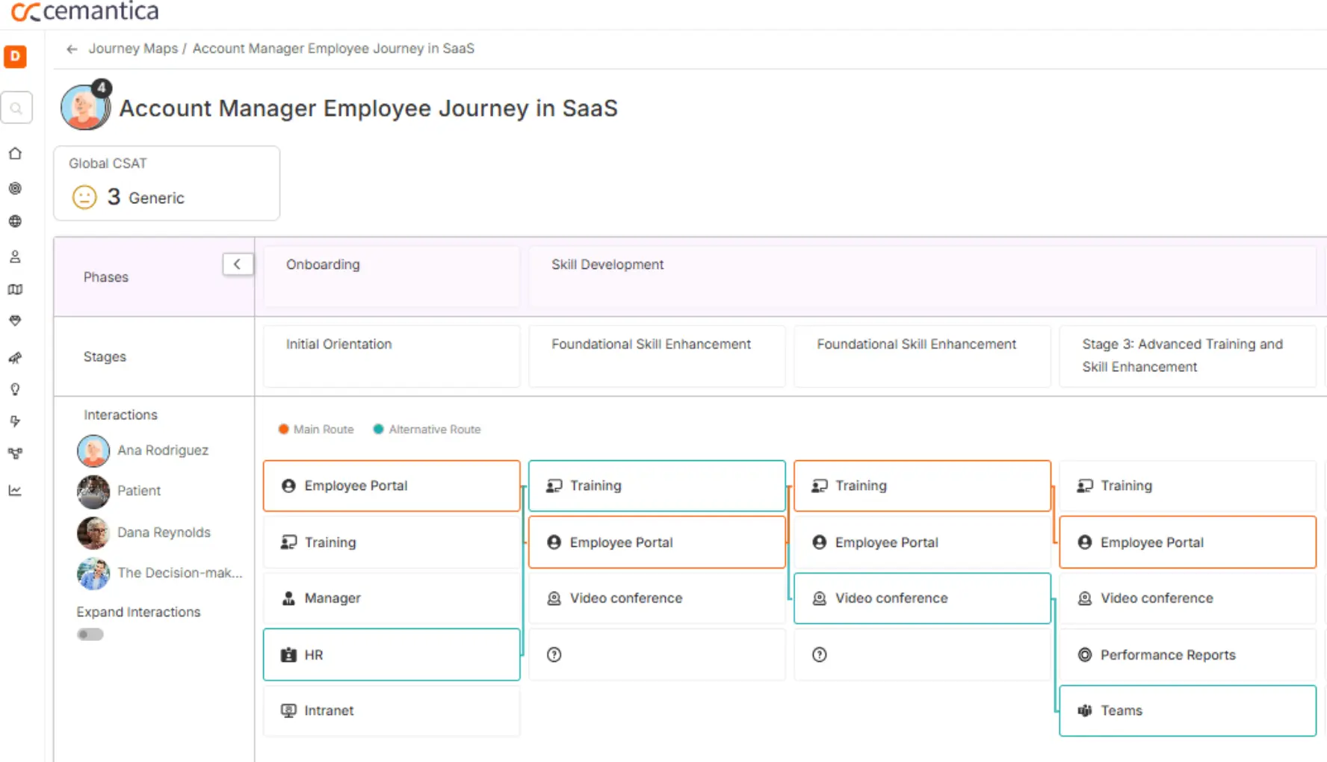Select Ana Rodriguez persona

(x=143, y=450)
